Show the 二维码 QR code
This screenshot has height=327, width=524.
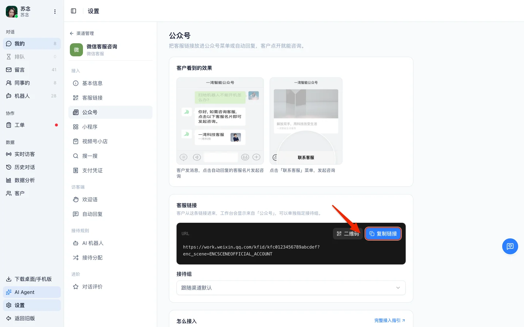coord(348,234)
